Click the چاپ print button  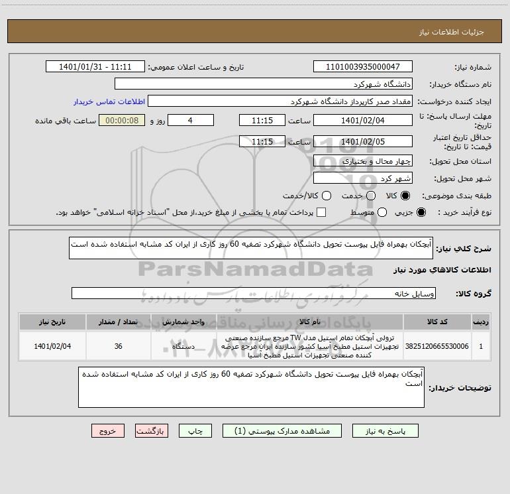[195, 431]
